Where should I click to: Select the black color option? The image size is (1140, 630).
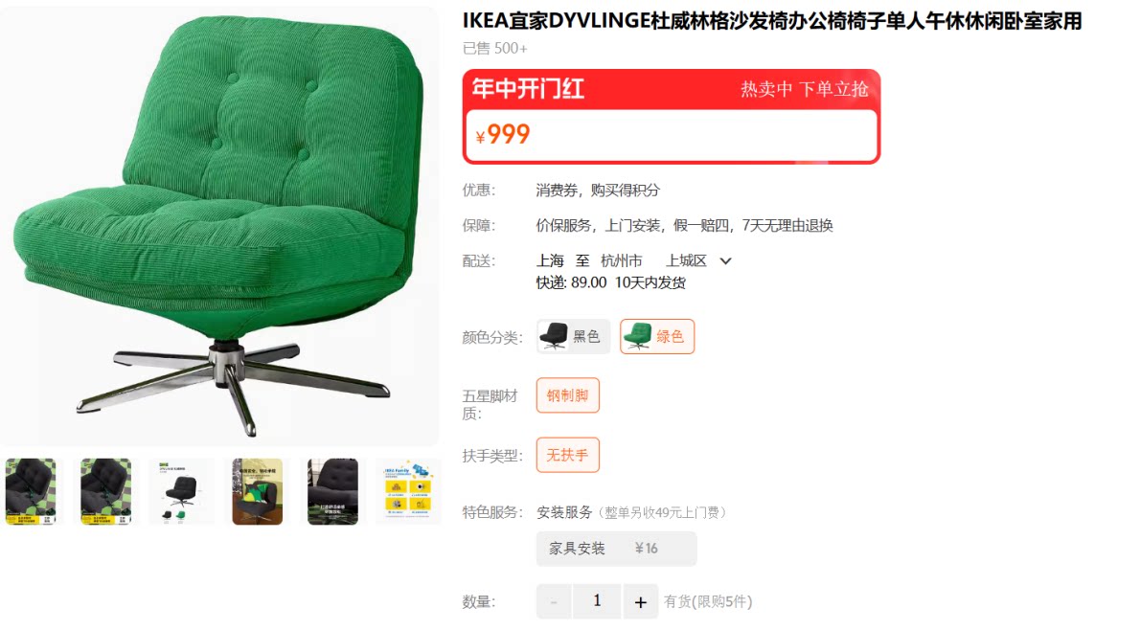tap(573, 336)
